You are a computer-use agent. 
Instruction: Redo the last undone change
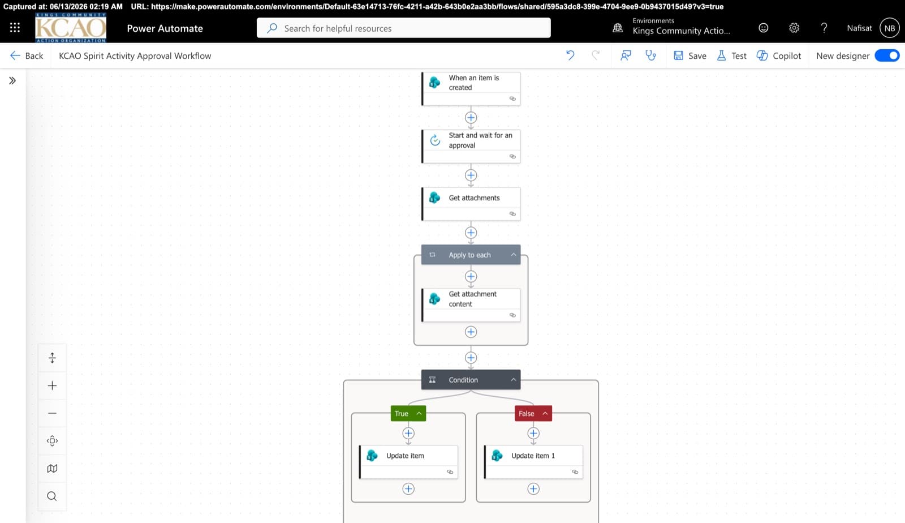596,55
